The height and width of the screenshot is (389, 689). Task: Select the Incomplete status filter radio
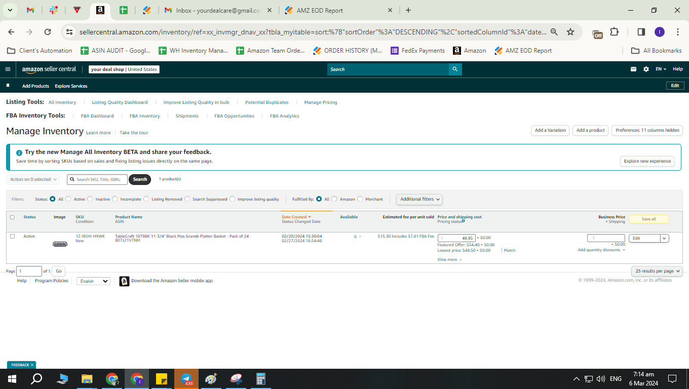[115, 199]
